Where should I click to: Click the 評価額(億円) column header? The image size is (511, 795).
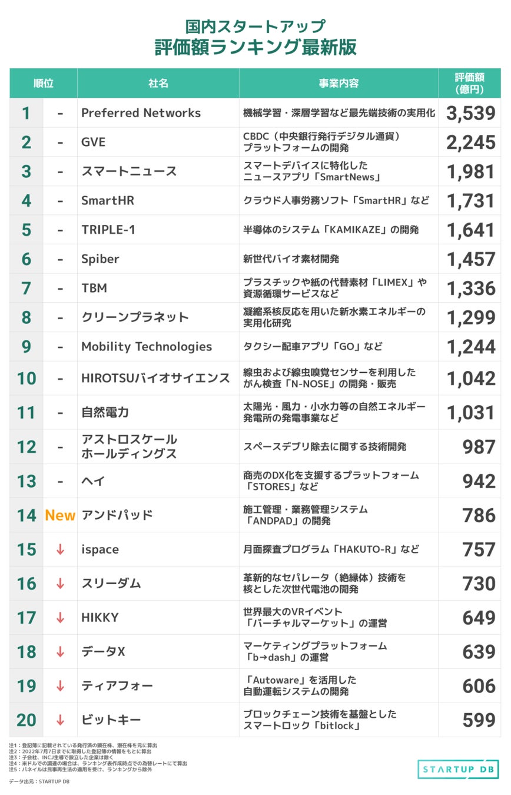pos(469,83)
